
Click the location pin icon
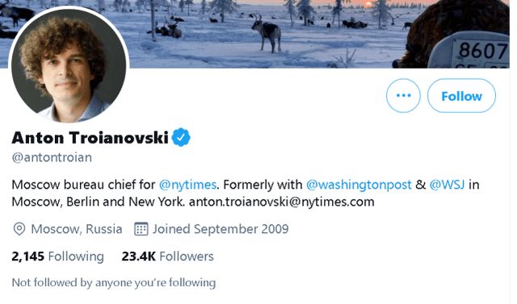click(19, 229)
